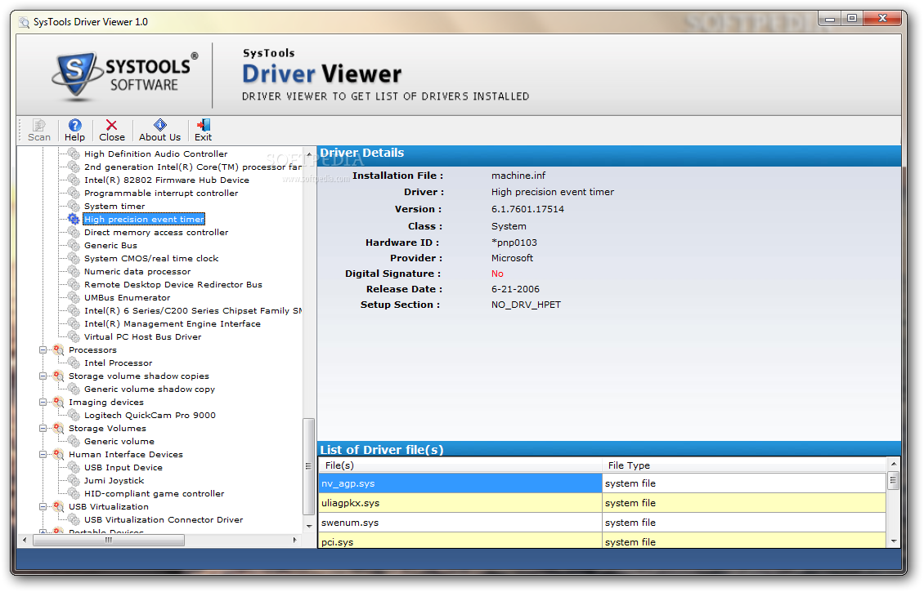
Task: Click the red Close toolbar icon
Action: pyautogui.click(x=112, y=126)
